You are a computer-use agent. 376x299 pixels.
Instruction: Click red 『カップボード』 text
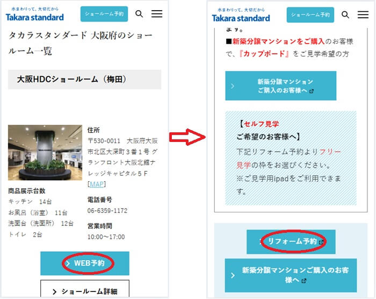tap(265, 54)
